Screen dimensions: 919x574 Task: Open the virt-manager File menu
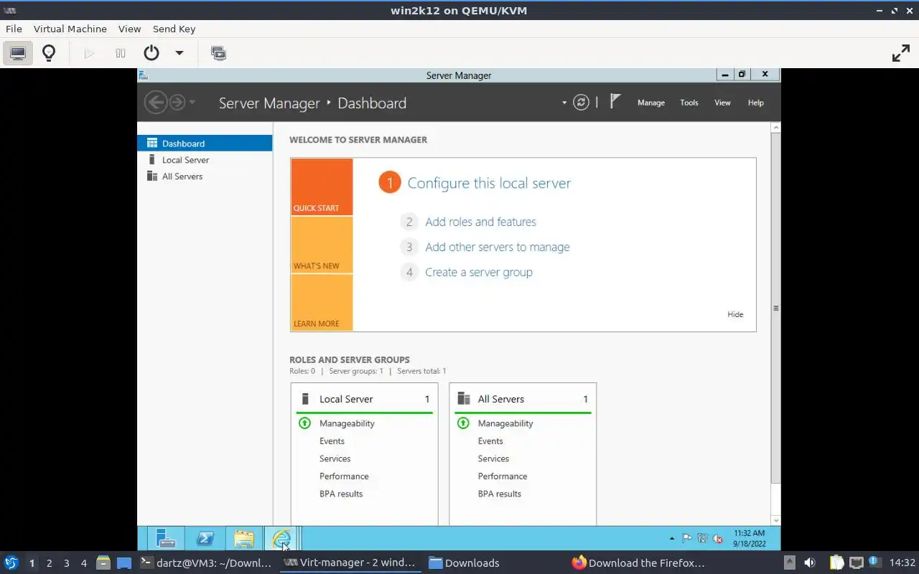coord(14,29)
